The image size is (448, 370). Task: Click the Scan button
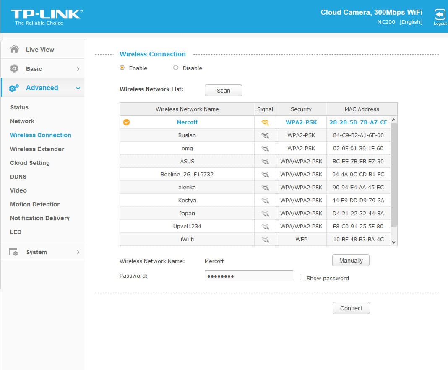pyautogui.click(x=223, y=91)
